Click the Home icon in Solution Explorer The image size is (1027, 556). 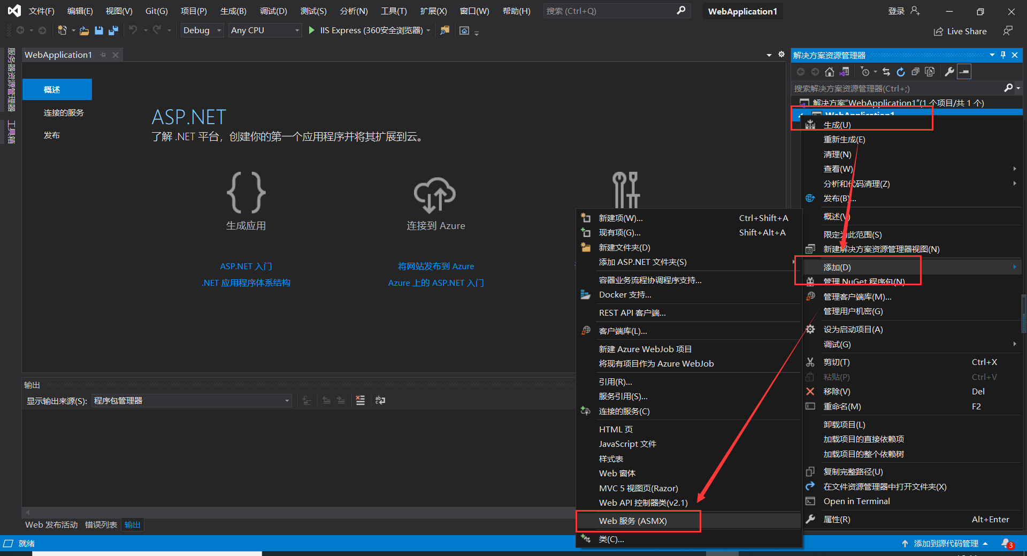pyautogui.click(x=830, y=72)
